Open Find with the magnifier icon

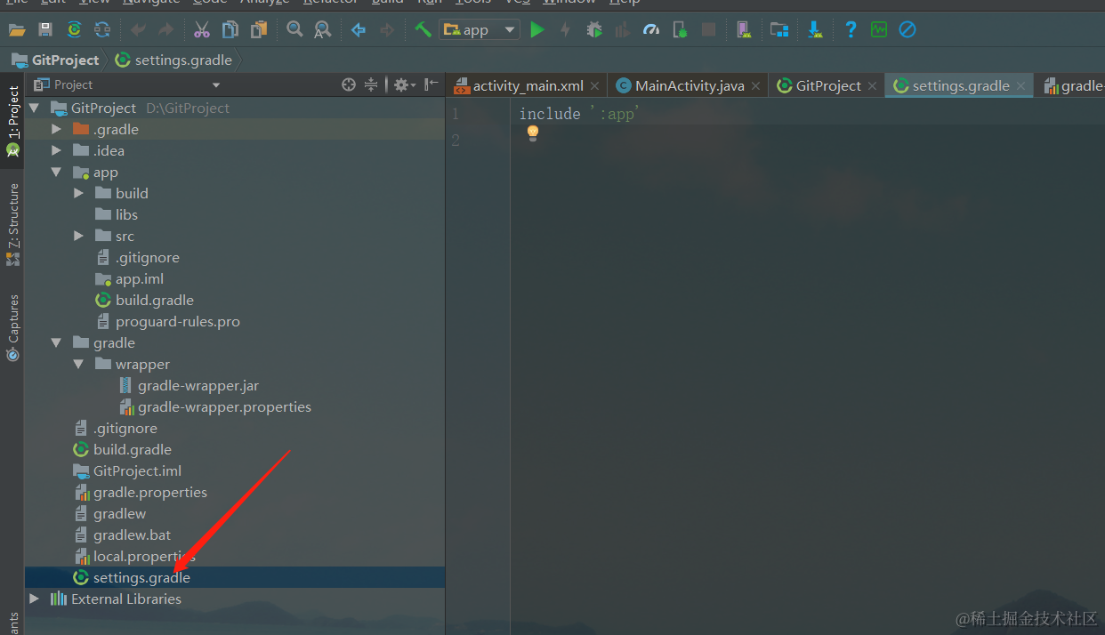[294, 30]
